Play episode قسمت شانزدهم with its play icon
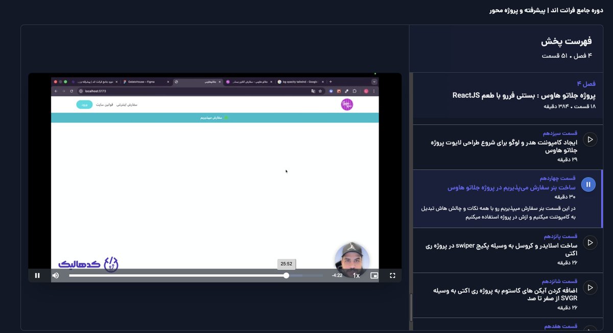 [590, 288]
